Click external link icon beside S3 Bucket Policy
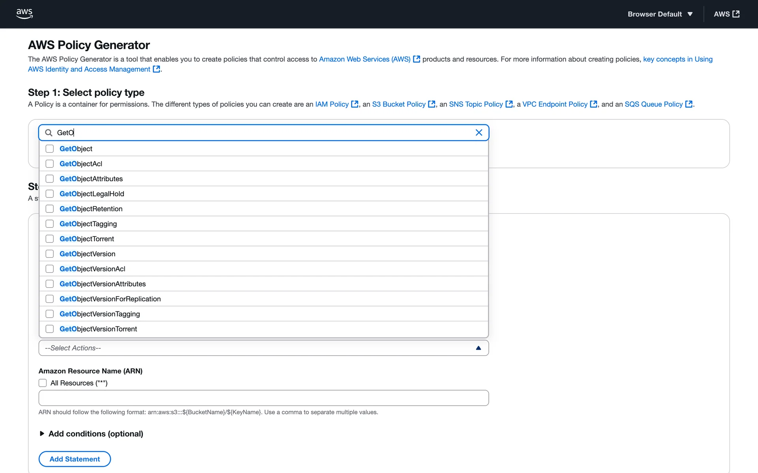Screen dimensions: 758x473 click(x=432, y=104)
